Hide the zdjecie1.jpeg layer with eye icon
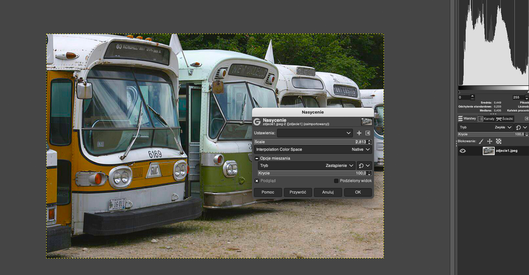529x275 pixels. 462,151
